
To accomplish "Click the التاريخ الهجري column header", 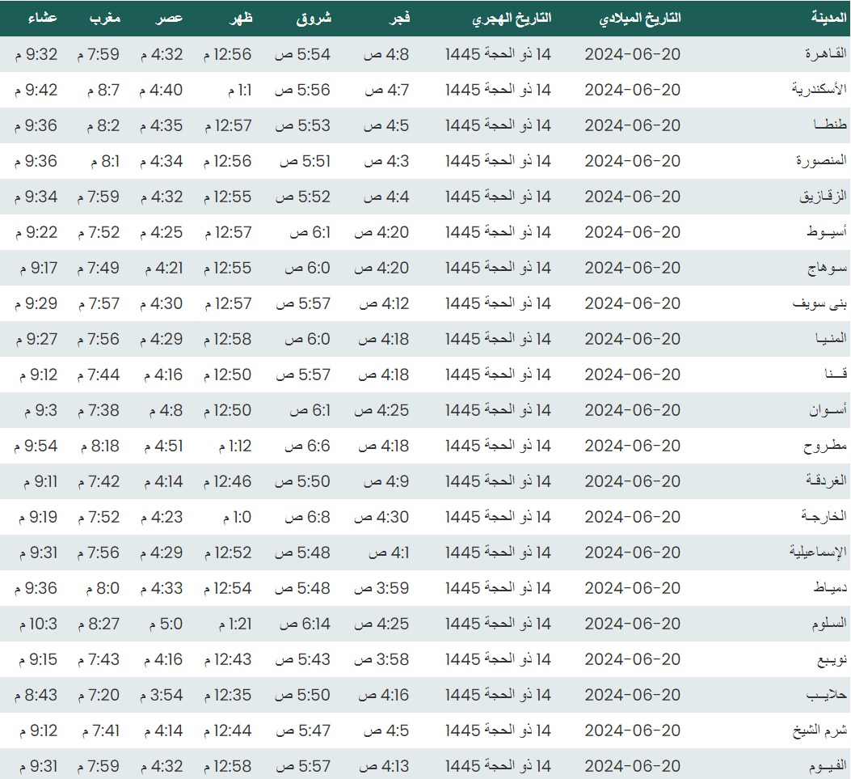I will click(x=512, y=18).
